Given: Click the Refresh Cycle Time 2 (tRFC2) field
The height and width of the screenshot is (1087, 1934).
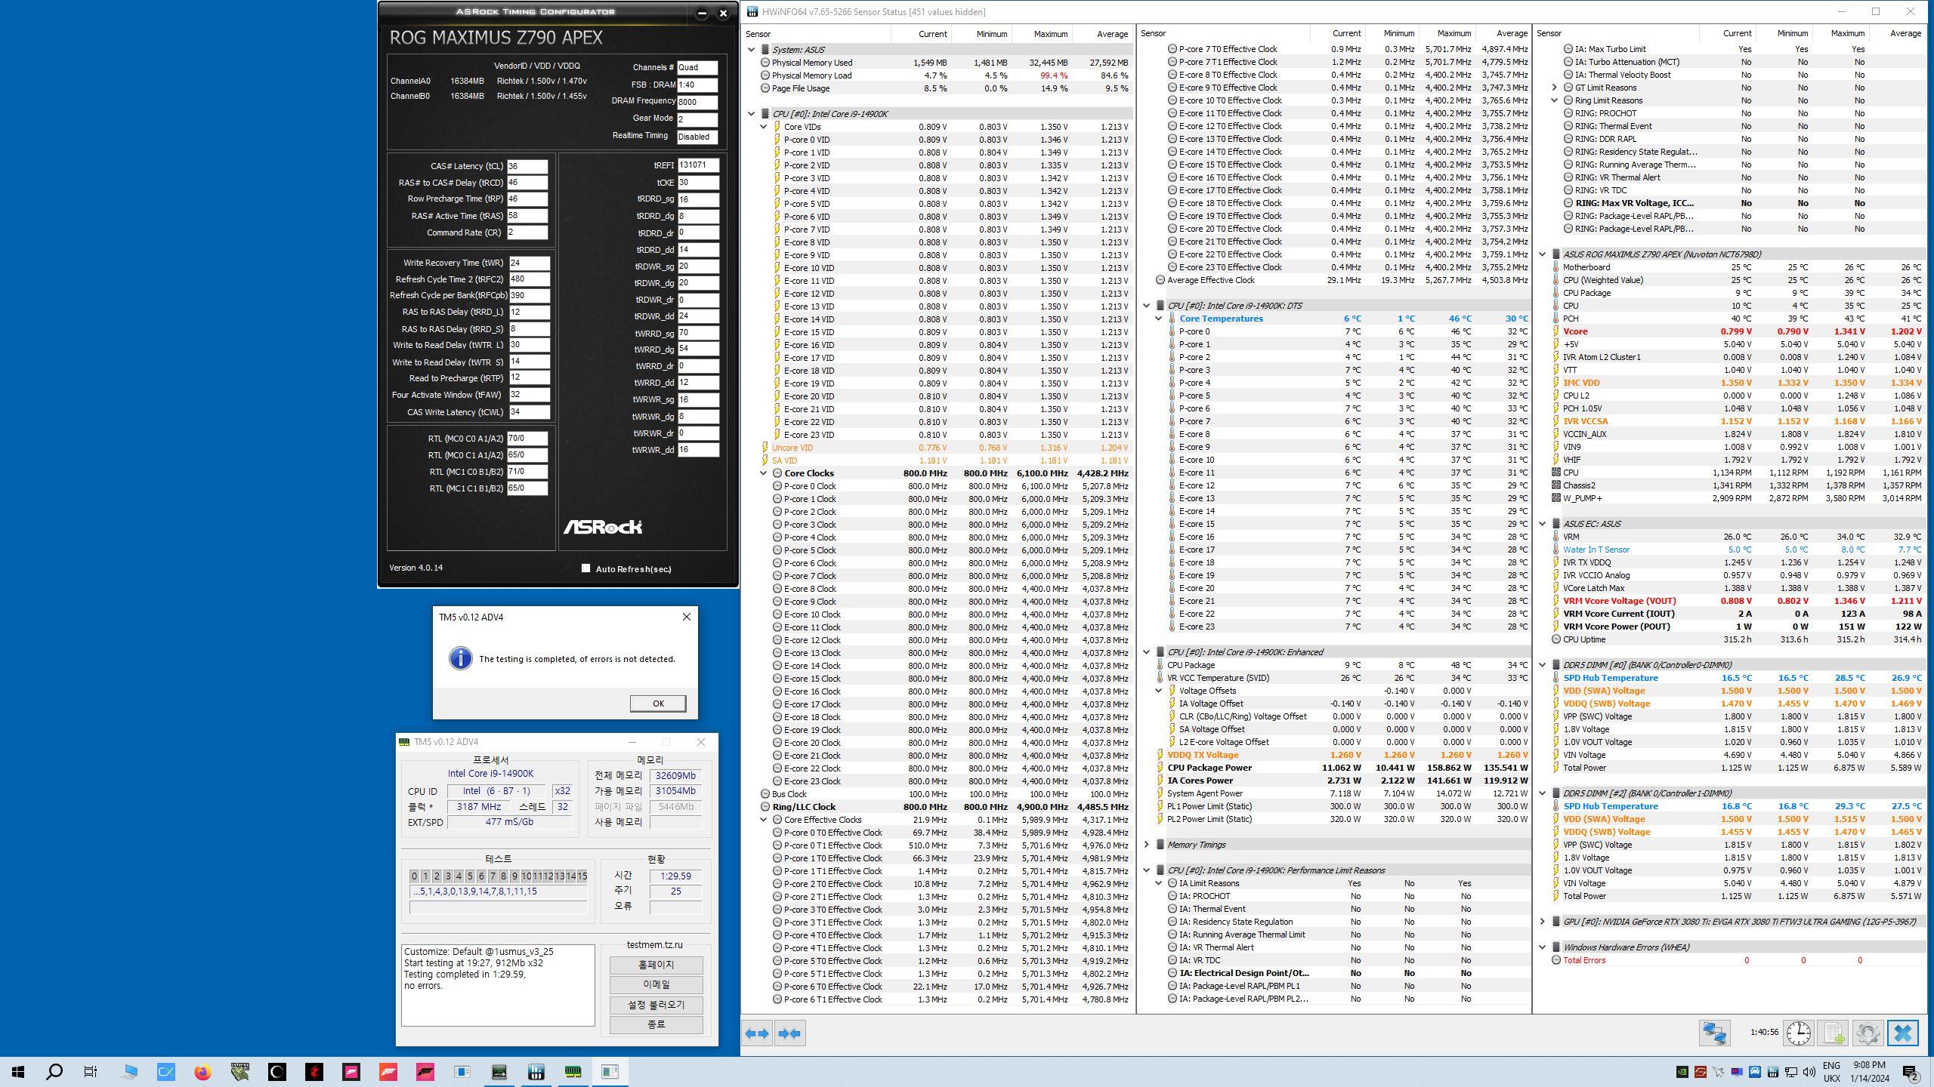Looking at the screenshot, I should (529, 279).
